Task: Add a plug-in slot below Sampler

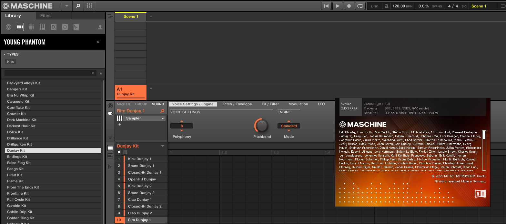Action: (x=119, y=125)
